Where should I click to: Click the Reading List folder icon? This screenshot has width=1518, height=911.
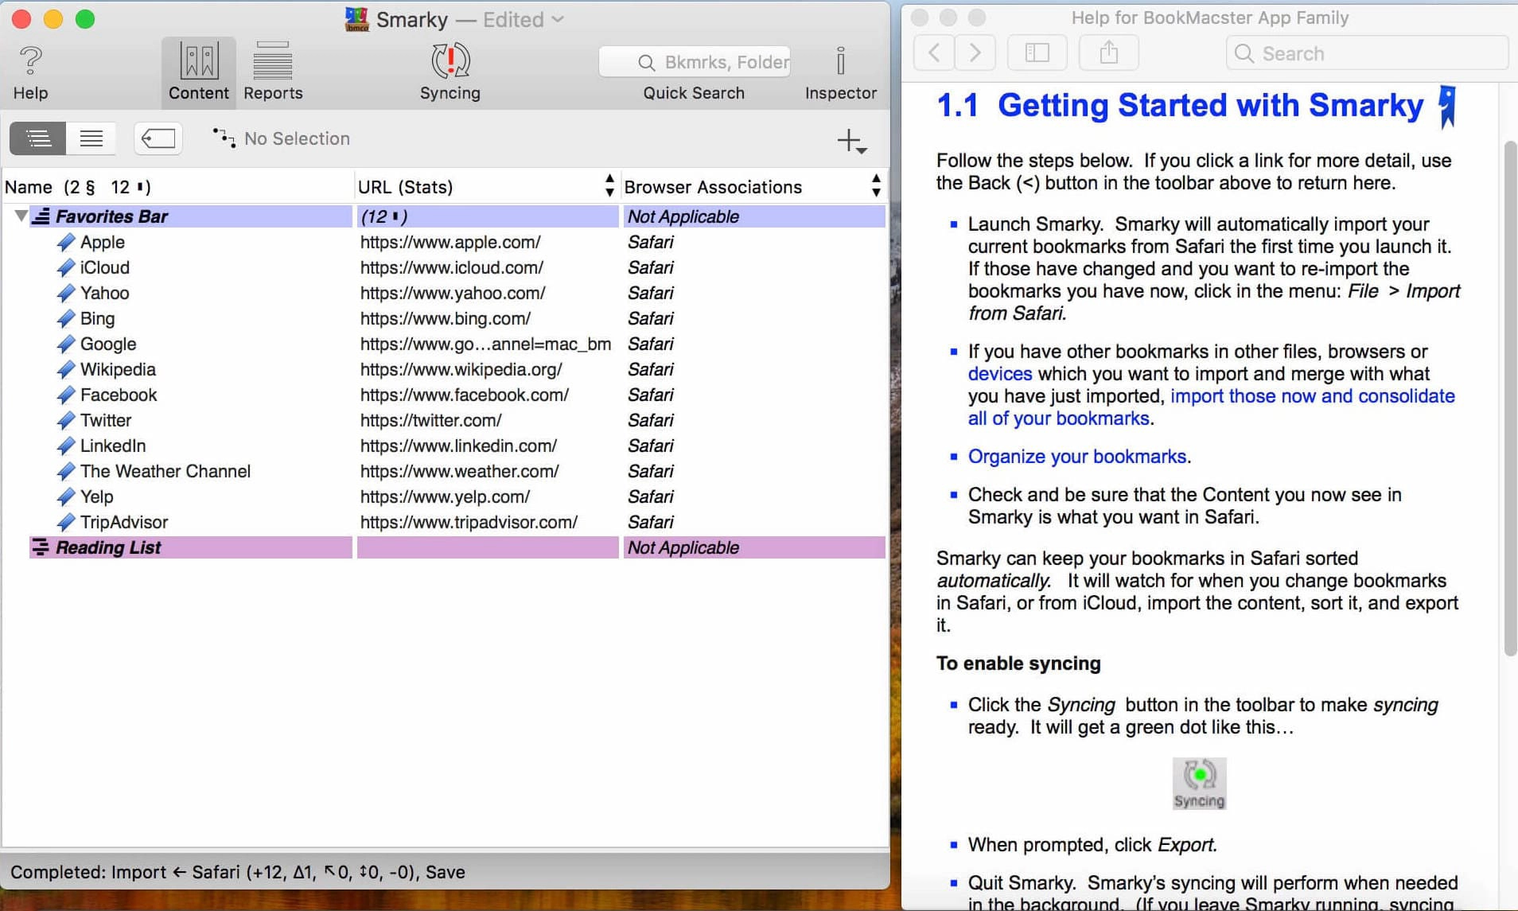[41, 547]
